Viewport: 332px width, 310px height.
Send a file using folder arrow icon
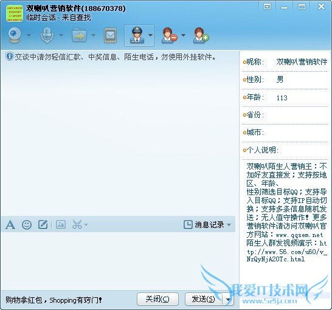(79, 35)
